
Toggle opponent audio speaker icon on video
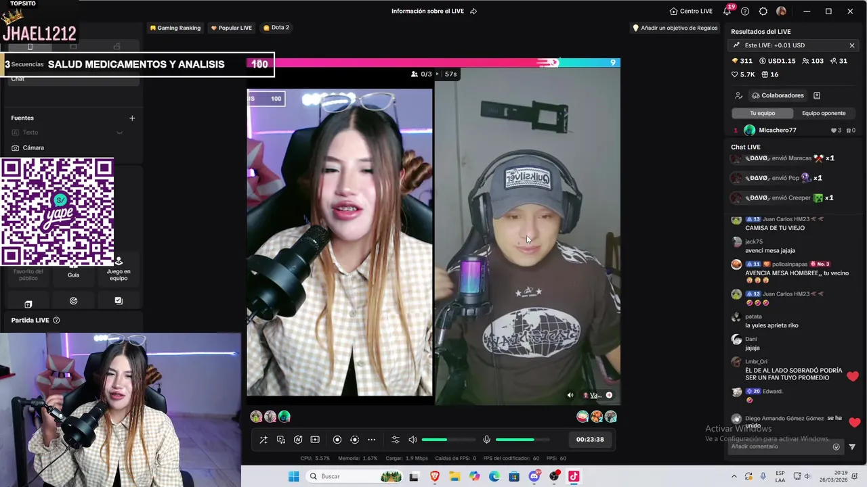coord(570,396)
